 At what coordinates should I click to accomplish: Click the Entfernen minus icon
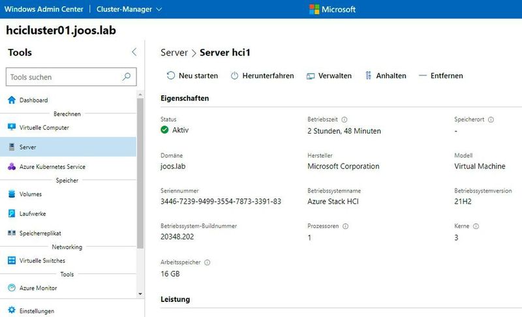click(x=422, y=76)
